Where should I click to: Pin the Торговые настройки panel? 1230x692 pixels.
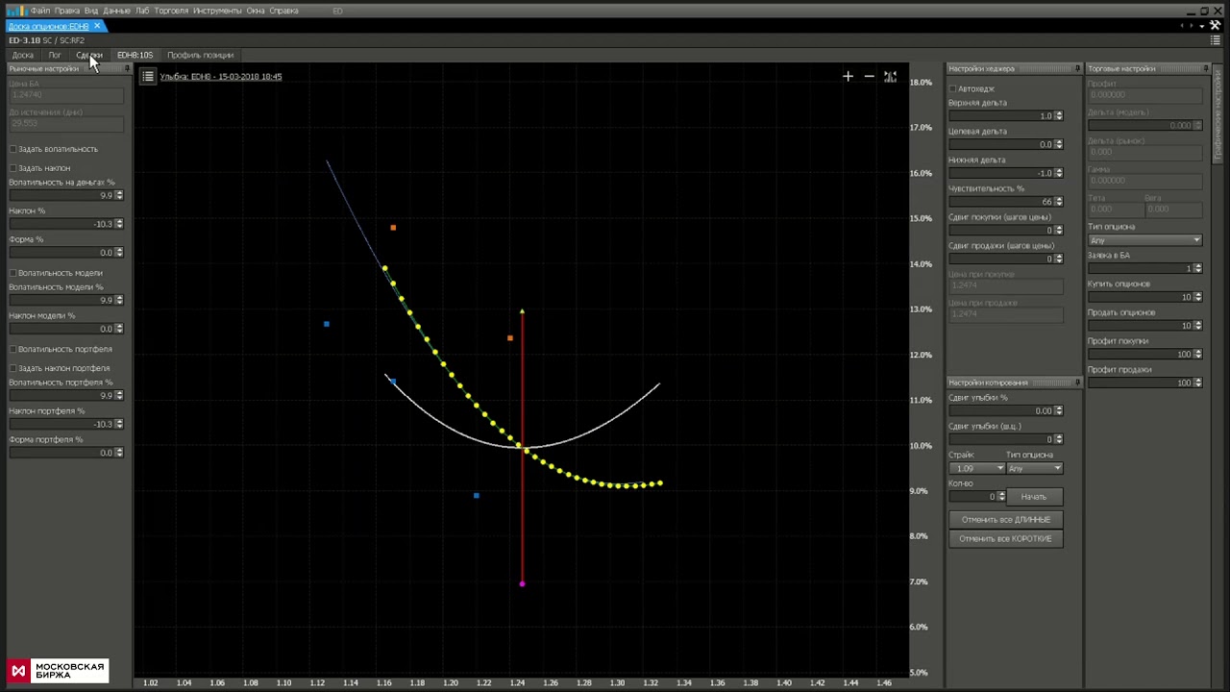[x=1206, y=68]
